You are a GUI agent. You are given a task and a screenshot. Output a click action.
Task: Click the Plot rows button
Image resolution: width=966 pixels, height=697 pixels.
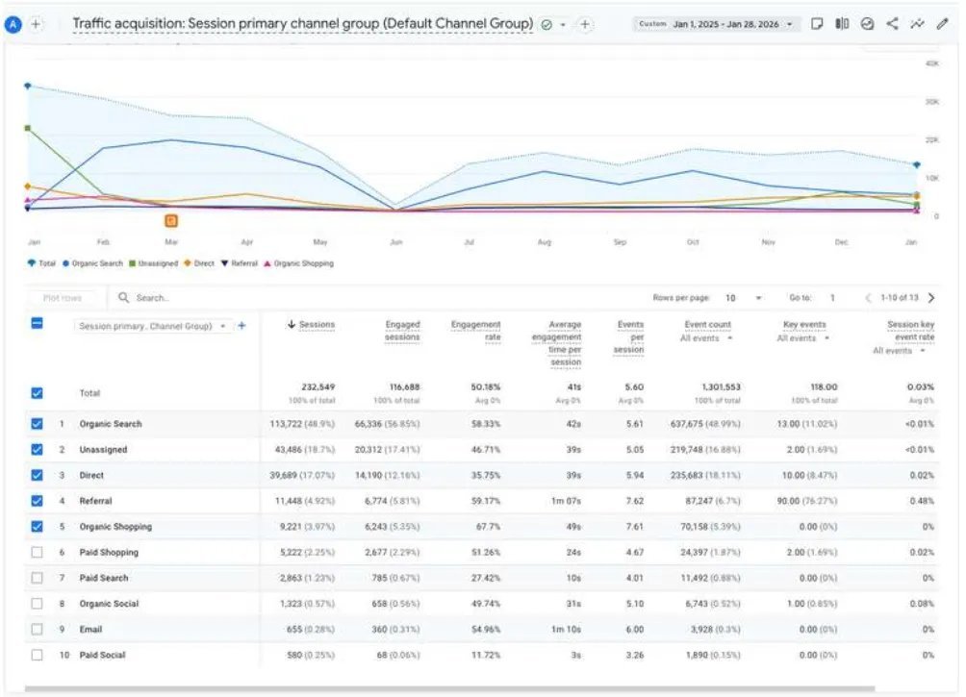coord(63,298)
